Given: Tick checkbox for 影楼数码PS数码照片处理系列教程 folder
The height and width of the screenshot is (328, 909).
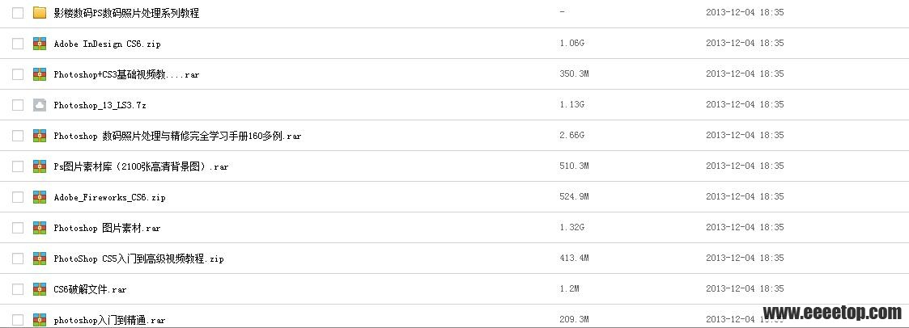Looking at the screenshot, I should click(x=18, y=13).
